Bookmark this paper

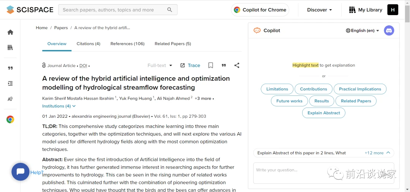211,66
